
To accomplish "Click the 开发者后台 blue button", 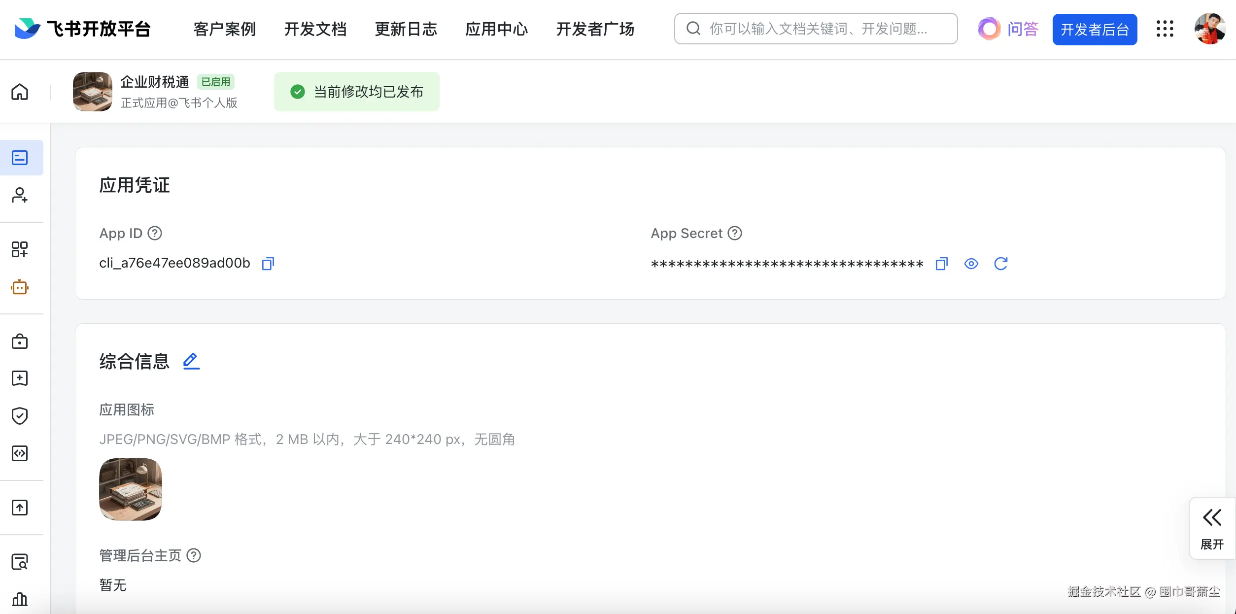I will 1095,29.
